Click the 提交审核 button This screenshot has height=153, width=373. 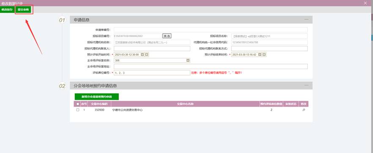(23, 10)
